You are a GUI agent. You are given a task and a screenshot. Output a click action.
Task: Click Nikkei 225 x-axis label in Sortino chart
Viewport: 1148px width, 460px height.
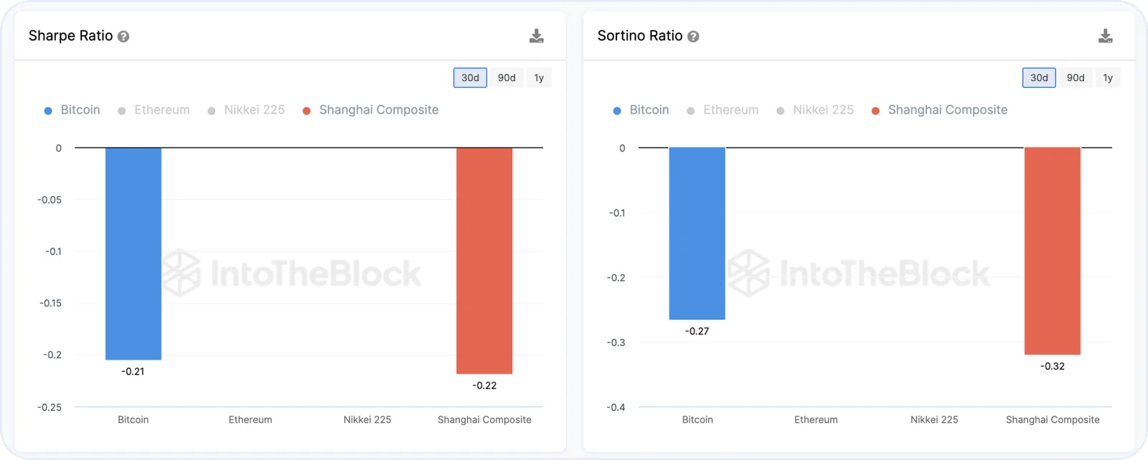[x=934, y=420]
